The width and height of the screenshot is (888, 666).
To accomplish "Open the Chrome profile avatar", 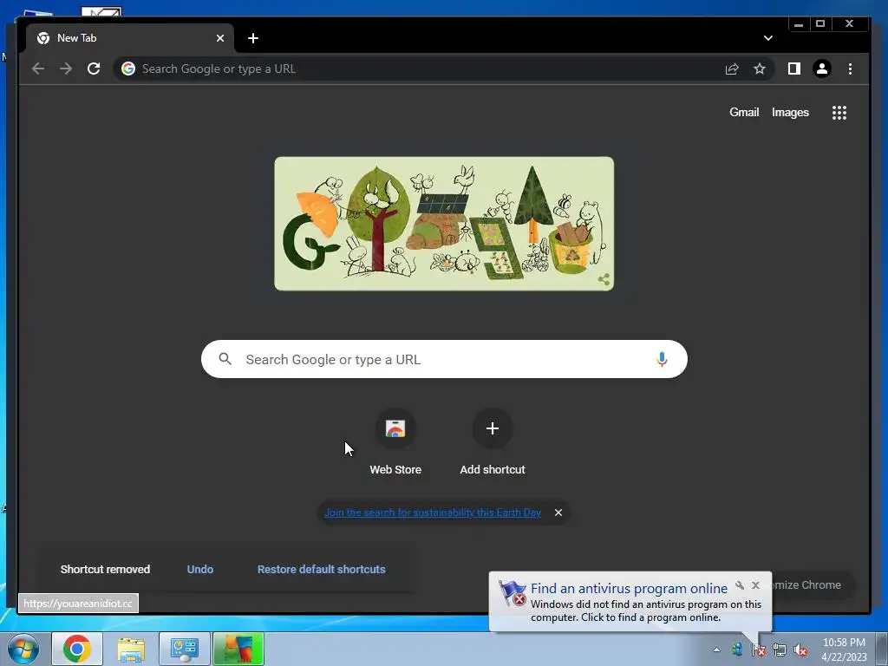I will pyautogui.click(x=822, y=69).
